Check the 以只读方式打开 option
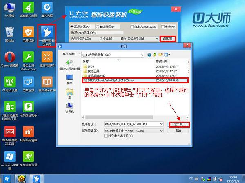Image resolution: width=245 pixels, height=183 pixels. click(106, 136)
